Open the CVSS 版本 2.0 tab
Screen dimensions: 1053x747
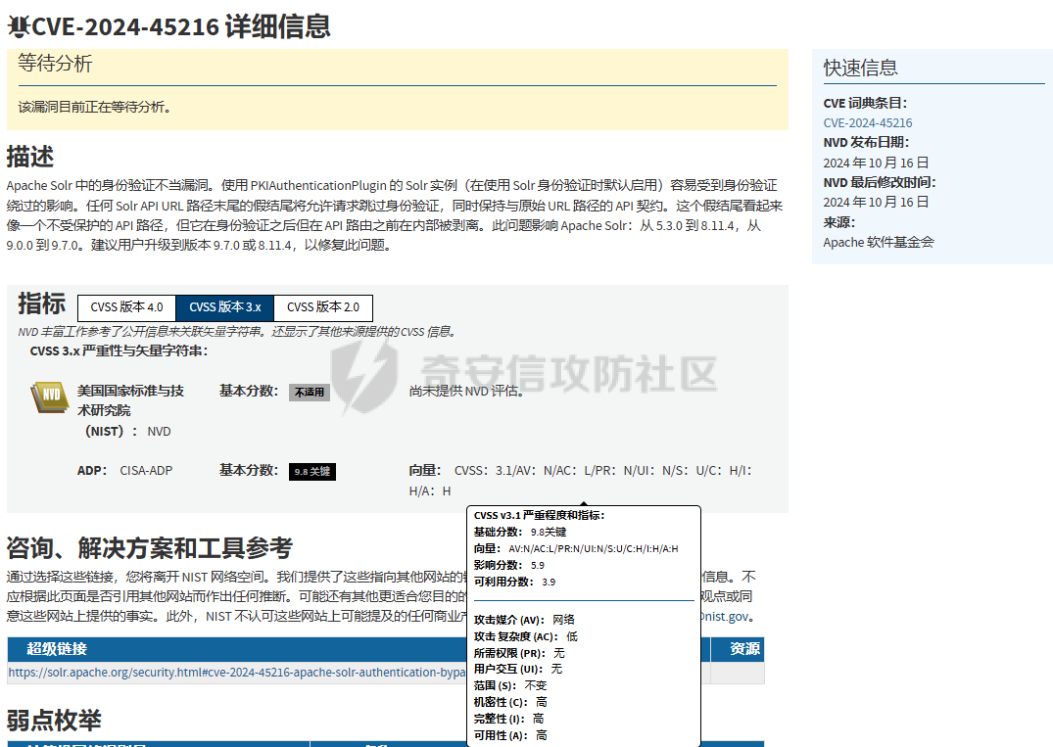point(323,307)
